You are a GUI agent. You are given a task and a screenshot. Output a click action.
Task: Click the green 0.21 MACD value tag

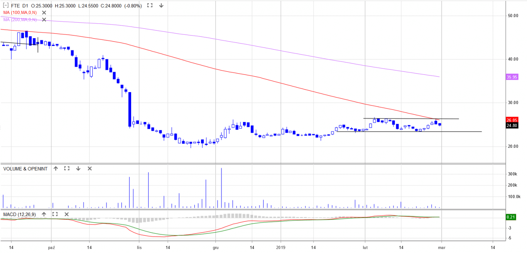tap(511, 218)
